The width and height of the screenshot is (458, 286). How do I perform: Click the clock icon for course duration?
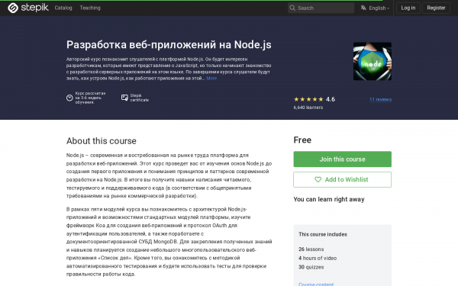[x=69, y=98]
